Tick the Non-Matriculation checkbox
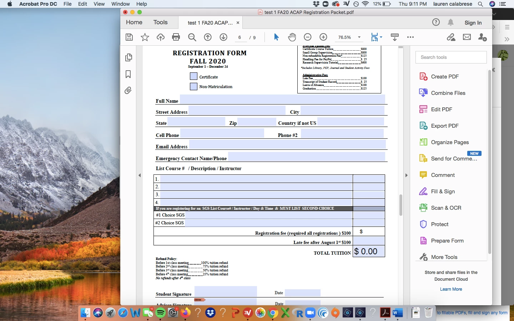514x321 pixels. (x=193, y=86)
